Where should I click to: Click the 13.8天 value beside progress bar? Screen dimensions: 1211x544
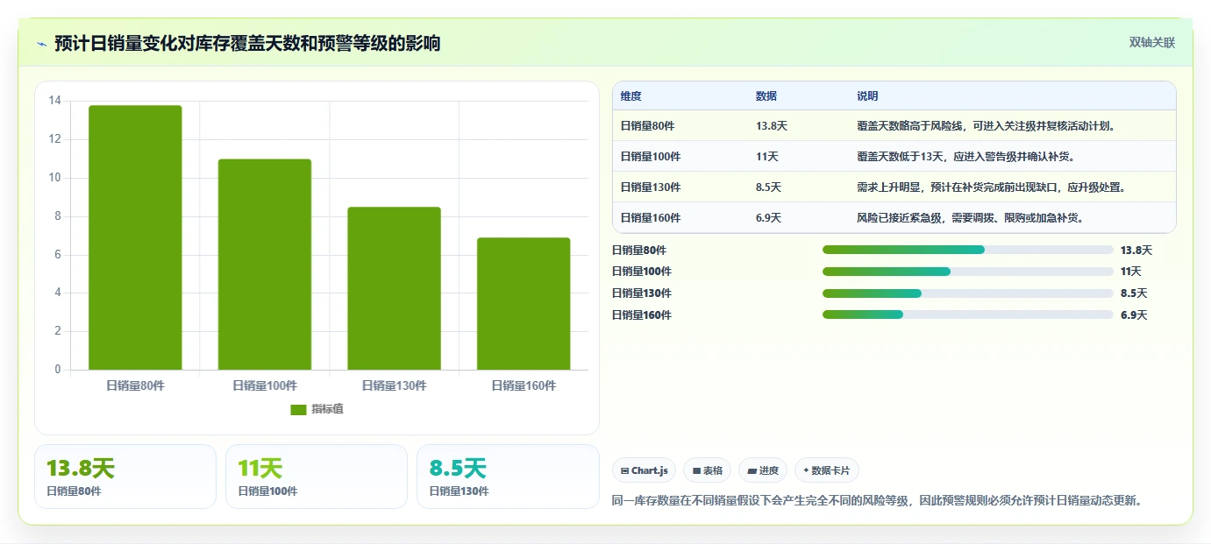(1136, 250)
